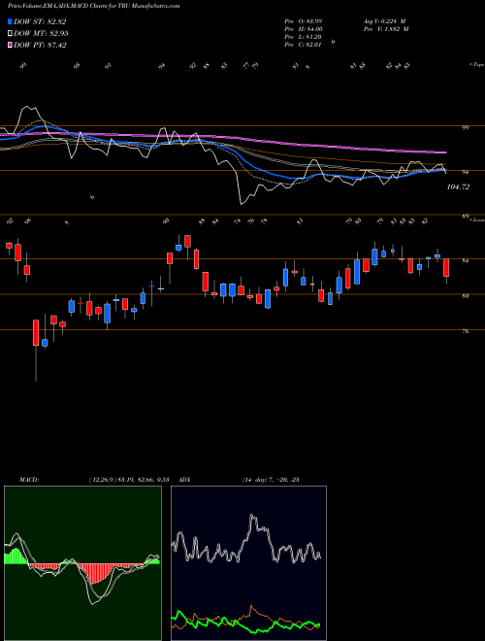The width and height of the screenshot is (485, 641).
Task: Select the DOW PT: 87.42 label
Action: (40, 45)
